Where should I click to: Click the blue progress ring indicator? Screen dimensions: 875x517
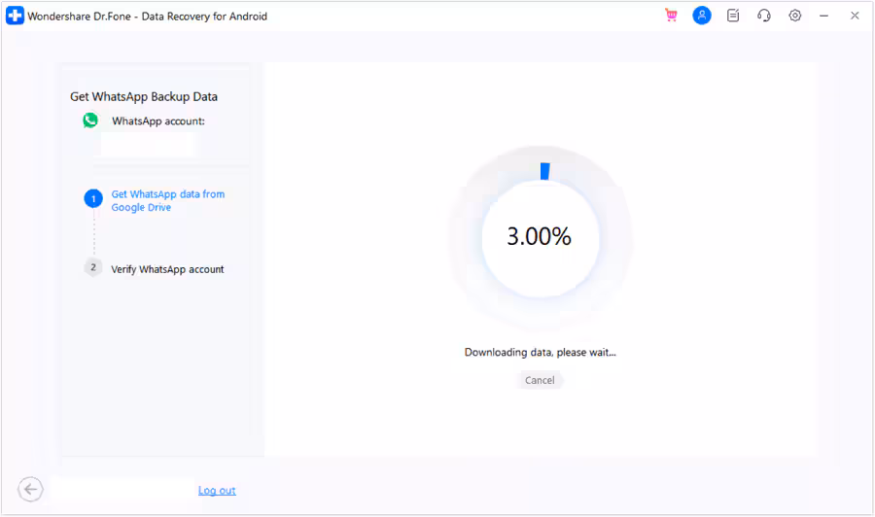[544, 171]
